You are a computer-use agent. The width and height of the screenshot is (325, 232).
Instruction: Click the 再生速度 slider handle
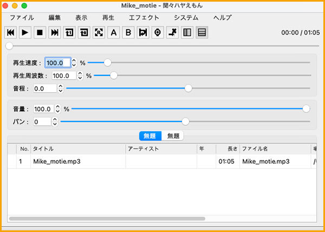108,62
